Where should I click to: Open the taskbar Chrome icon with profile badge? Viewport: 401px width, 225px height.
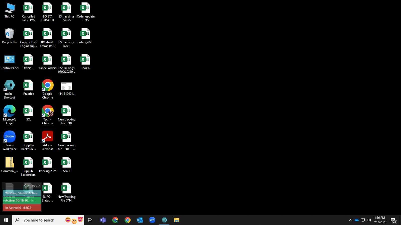(x=115, y=220)
